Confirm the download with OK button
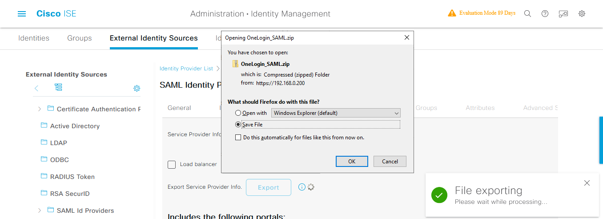603x219 pixels. pos(352,161)
